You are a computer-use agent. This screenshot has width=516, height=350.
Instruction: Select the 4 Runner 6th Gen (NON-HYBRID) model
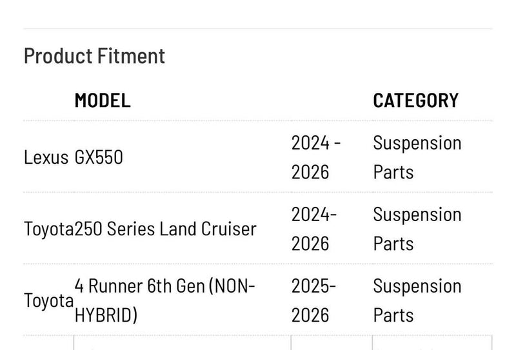click(164, 300)
